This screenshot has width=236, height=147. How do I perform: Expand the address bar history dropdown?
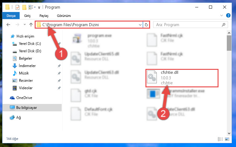[140, 25]
